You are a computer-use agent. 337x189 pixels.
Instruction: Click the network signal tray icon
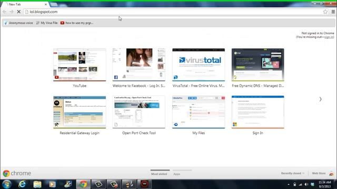point(301,184)
